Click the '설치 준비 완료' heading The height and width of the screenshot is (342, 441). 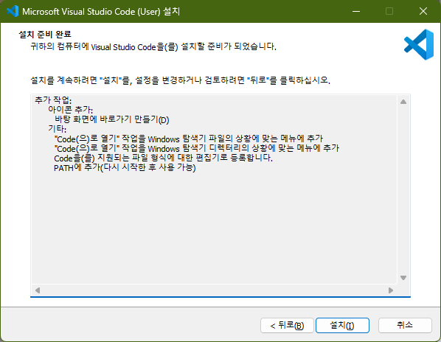click(x=45, y=35)
